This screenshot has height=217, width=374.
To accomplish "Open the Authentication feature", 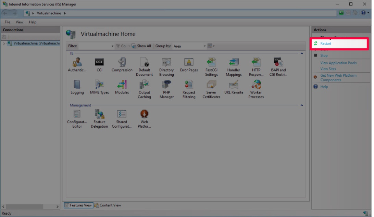I will pos(77,65).
